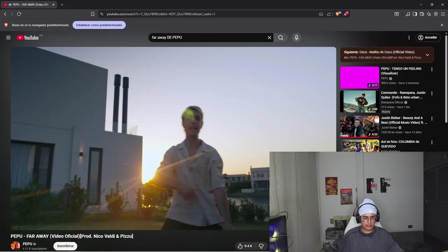Open options for Justin Bieber Beauty And A Beat

[x=432, y=119]
